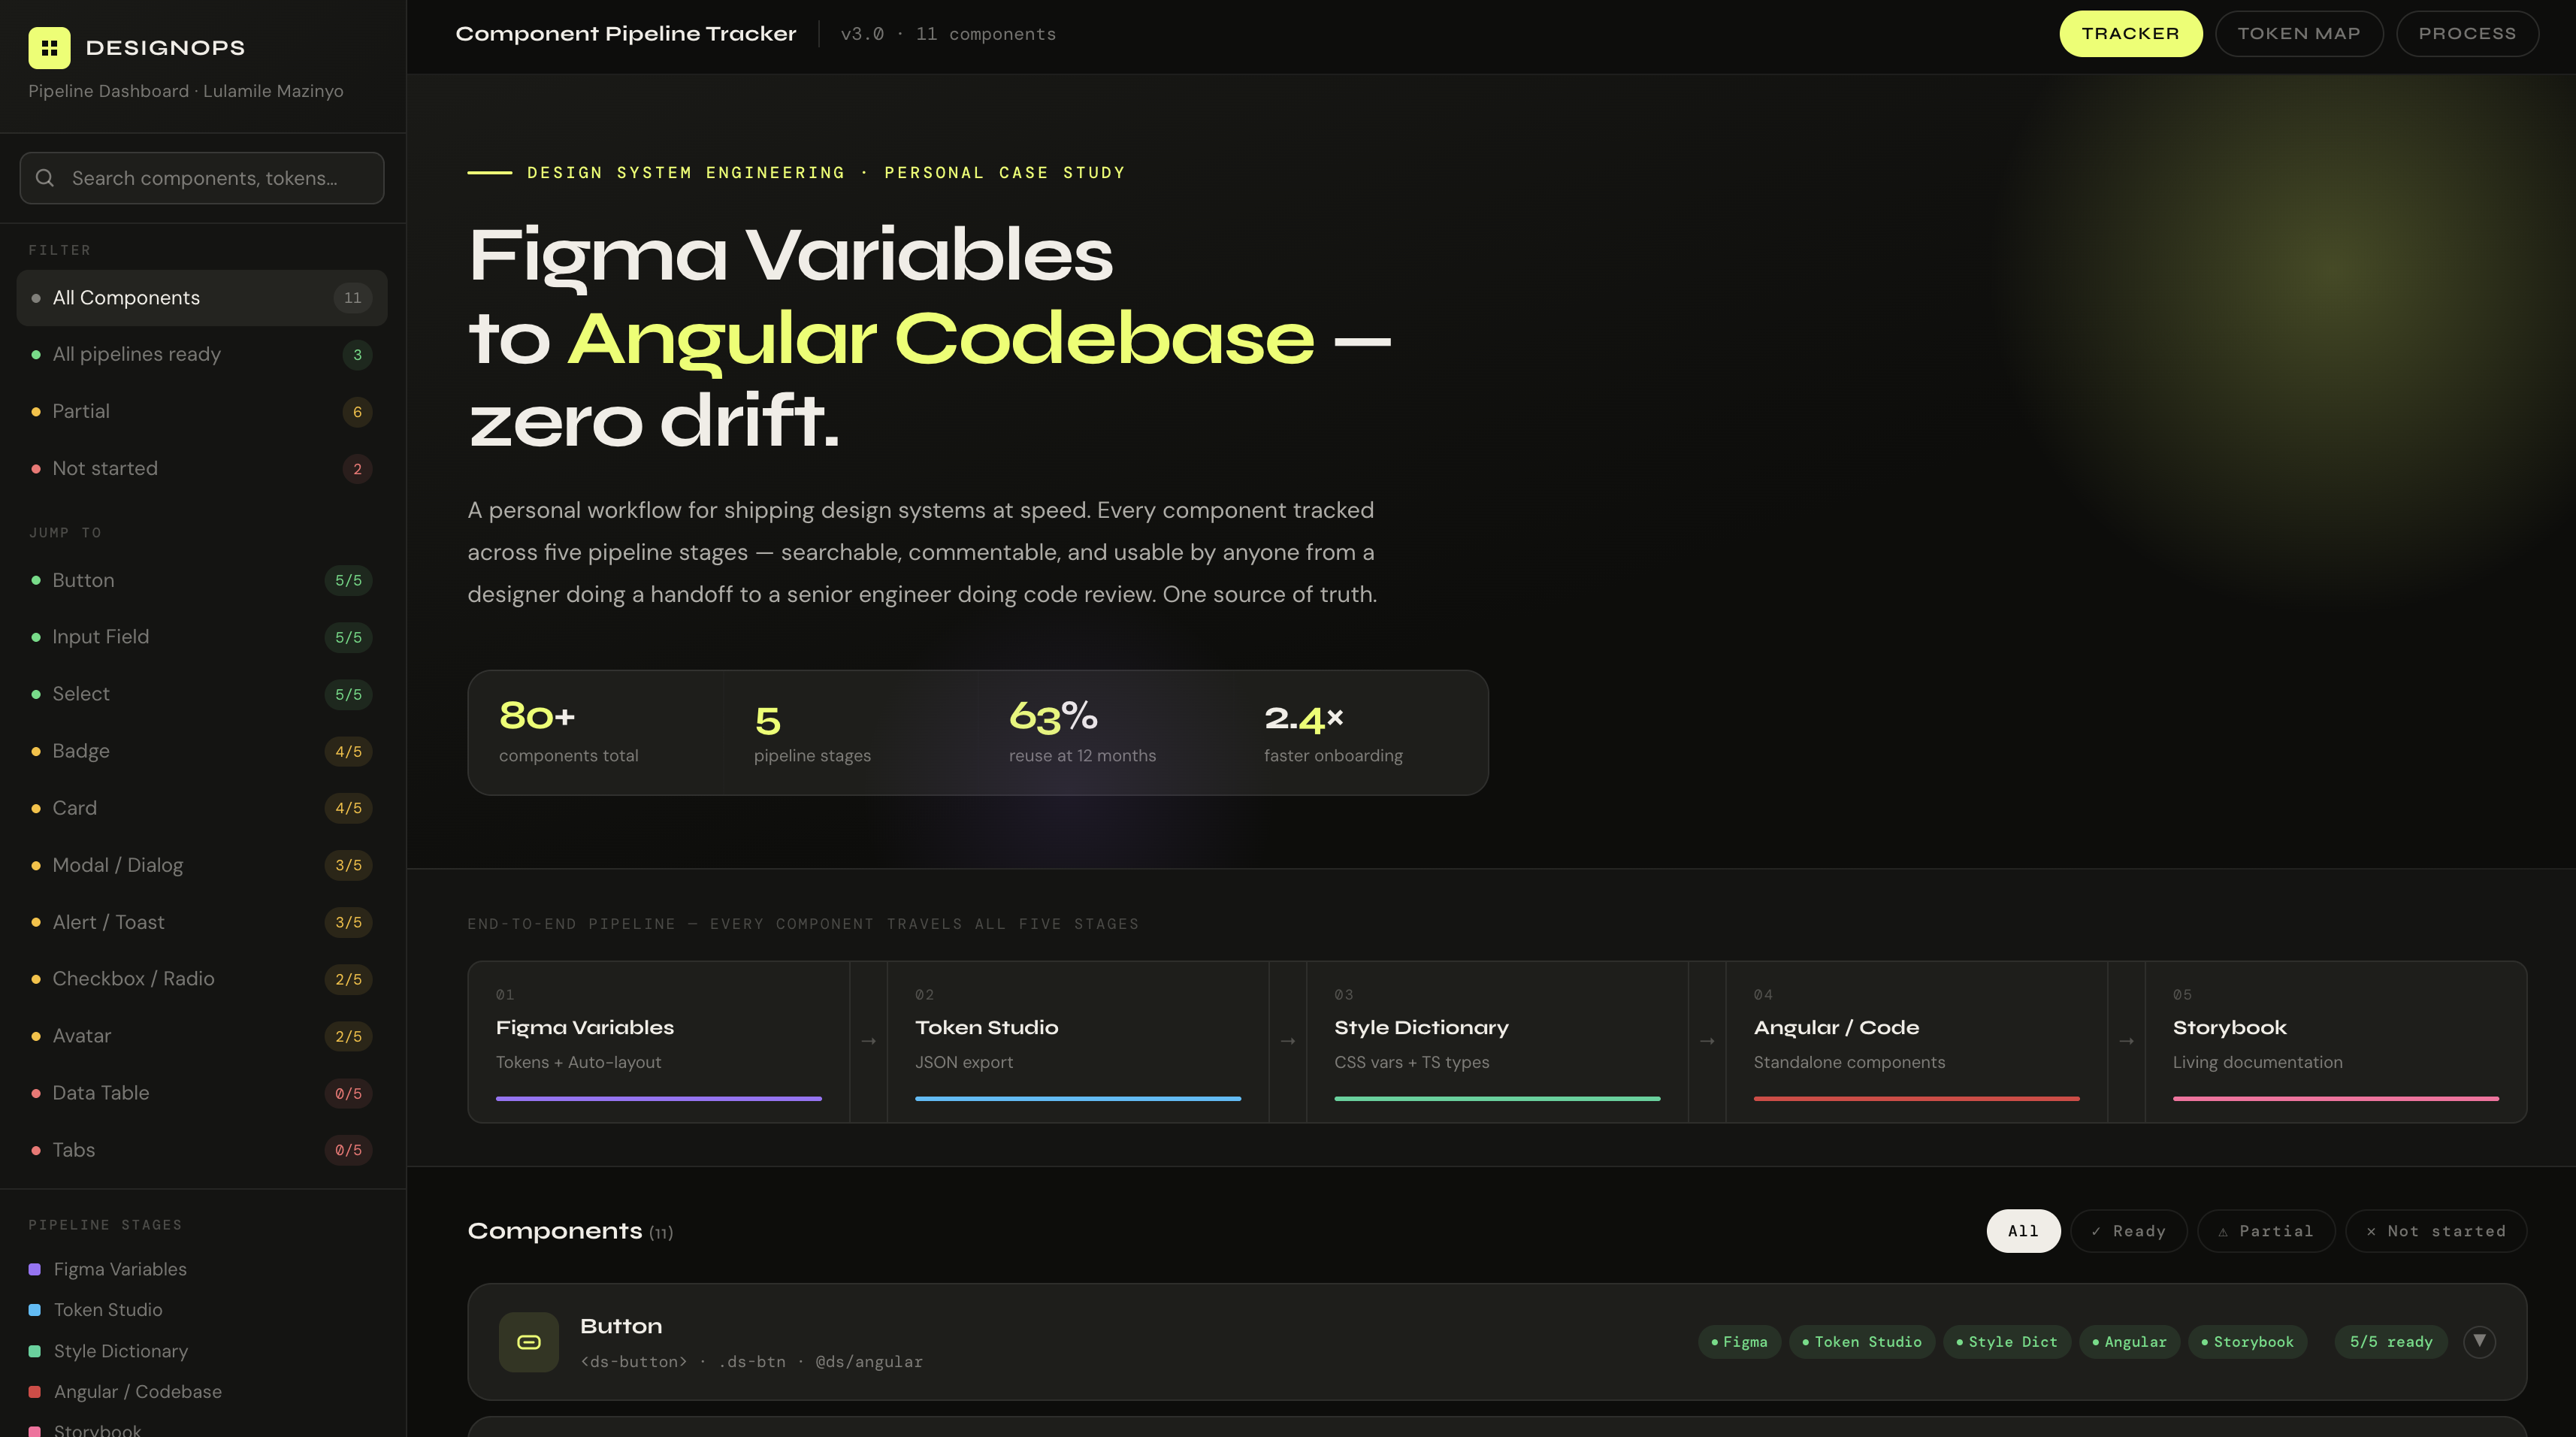Click the Style Dict pill on Button
Screen dimensions: 2576x1437
2007,1343
